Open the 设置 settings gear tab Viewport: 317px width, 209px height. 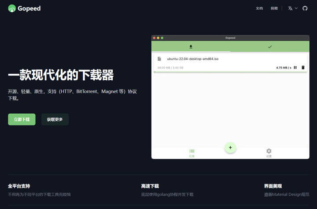point(269,153)
